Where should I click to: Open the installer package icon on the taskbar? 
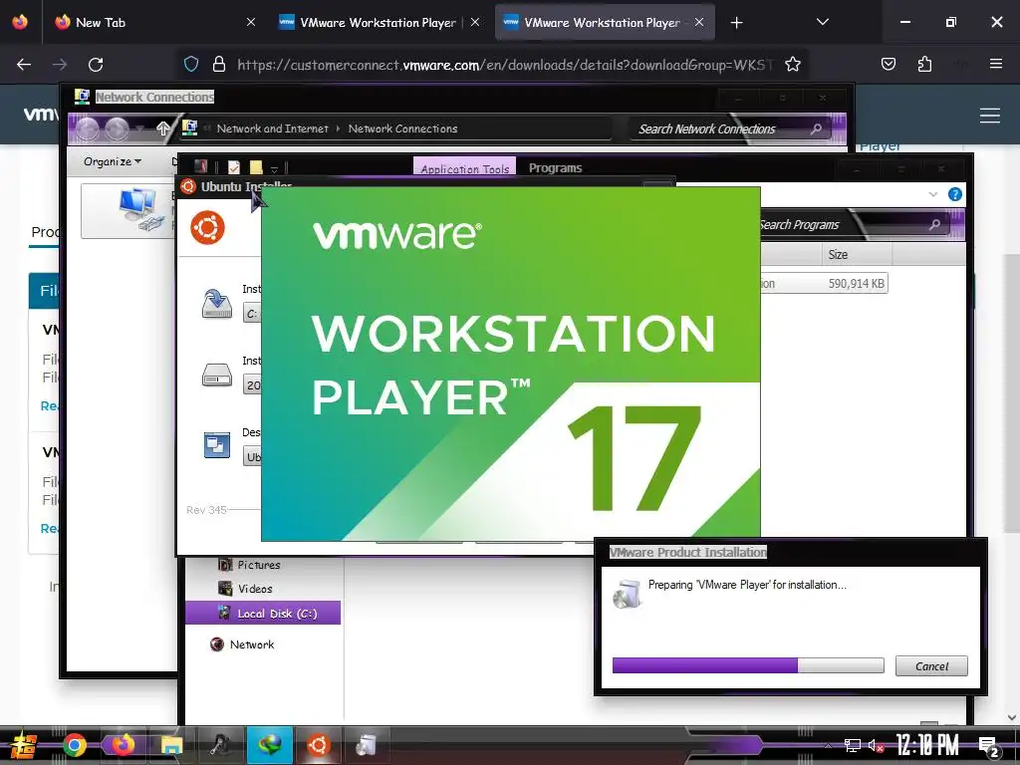[367, 745]
